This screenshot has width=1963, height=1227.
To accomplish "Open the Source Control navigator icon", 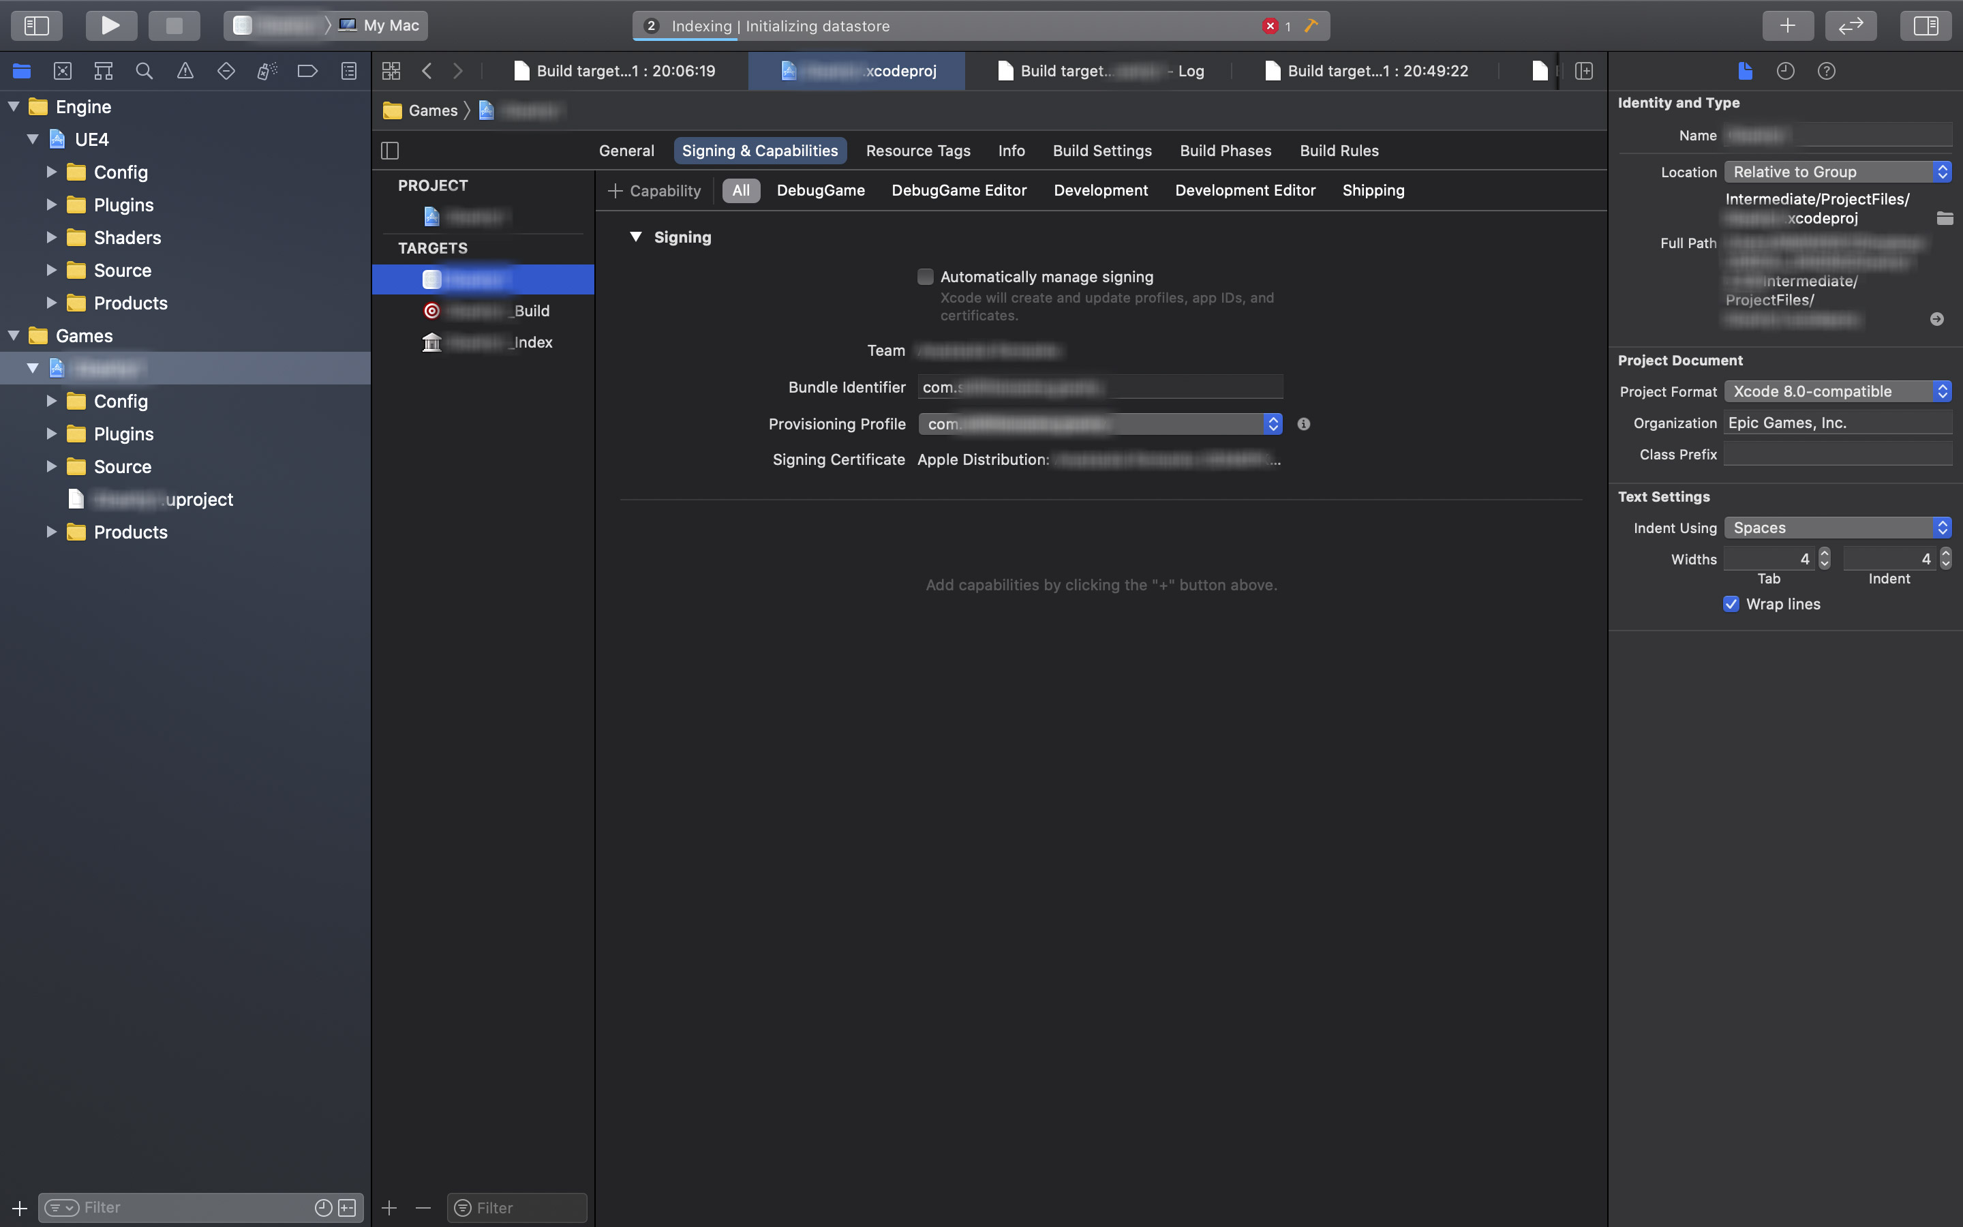I will click(x=63, y=72).
